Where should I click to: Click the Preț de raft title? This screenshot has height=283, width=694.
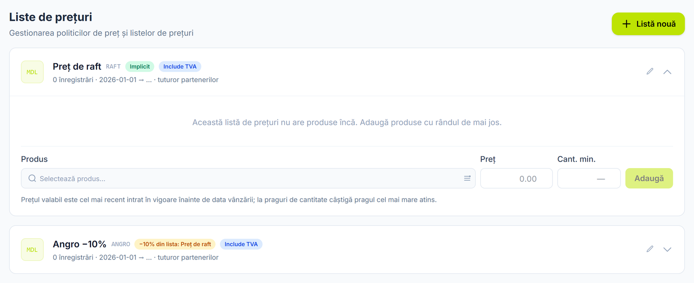click(77, 66)
